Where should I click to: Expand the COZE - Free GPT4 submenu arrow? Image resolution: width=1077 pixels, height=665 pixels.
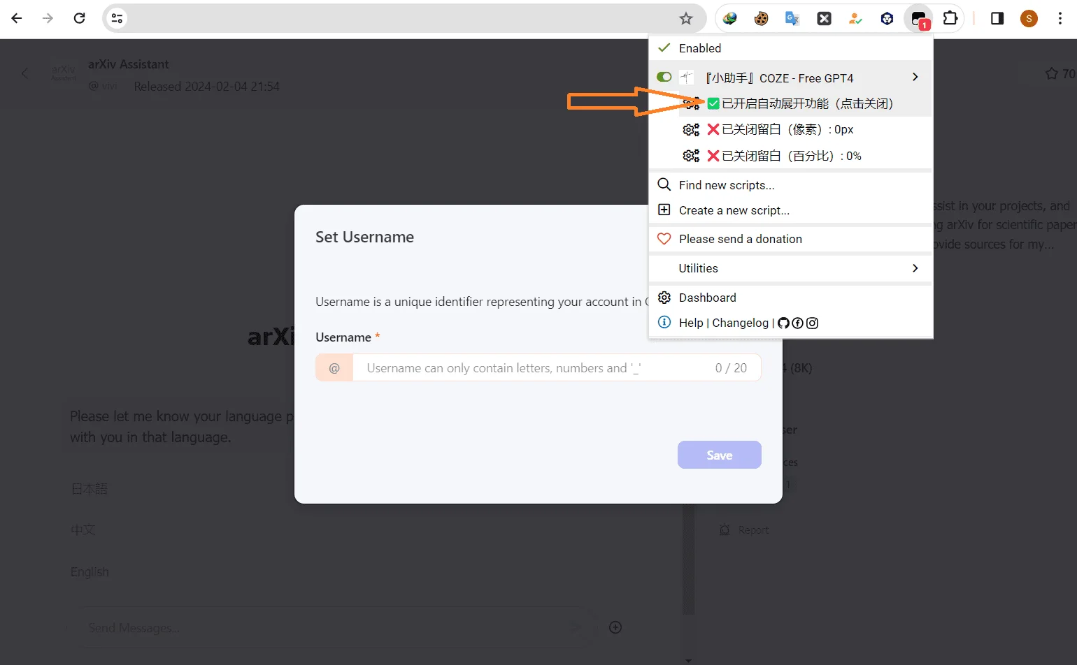[x=915, y=77]
